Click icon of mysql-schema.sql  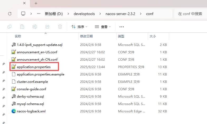coord(14,104)
